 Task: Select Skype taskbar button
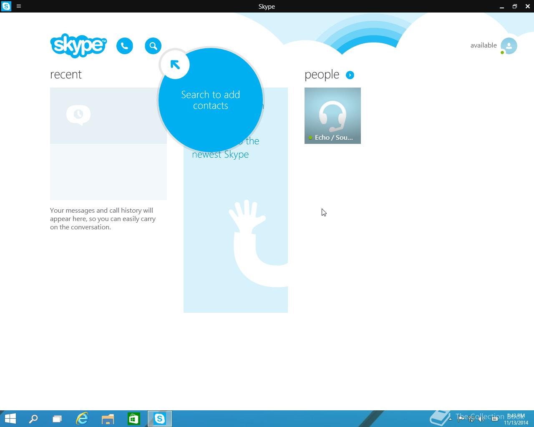(160, 419)
